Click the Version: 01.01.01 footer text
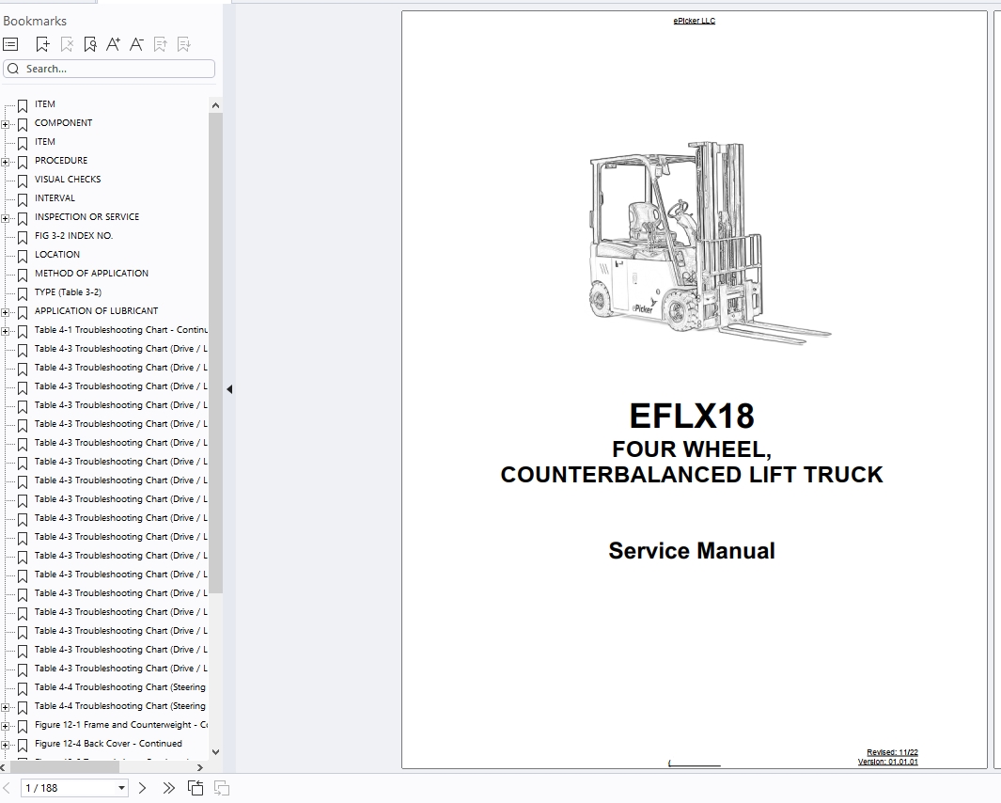Image resolution: width=1001 pixels, height=803 pixels. [x=888, y=762]
